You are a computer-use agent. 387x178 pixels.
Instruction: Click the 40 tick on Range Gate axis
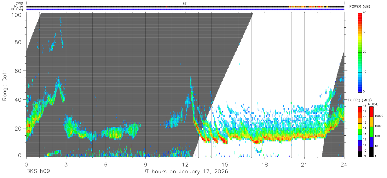pyautogui.click(x=19, y=100)
